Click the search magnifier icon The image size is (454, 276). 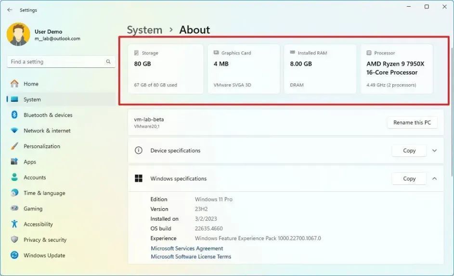(x=108, y=62)
